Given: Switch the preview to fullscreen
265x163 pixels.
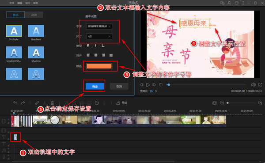Looking at the screenshot, I should (260, 85).
